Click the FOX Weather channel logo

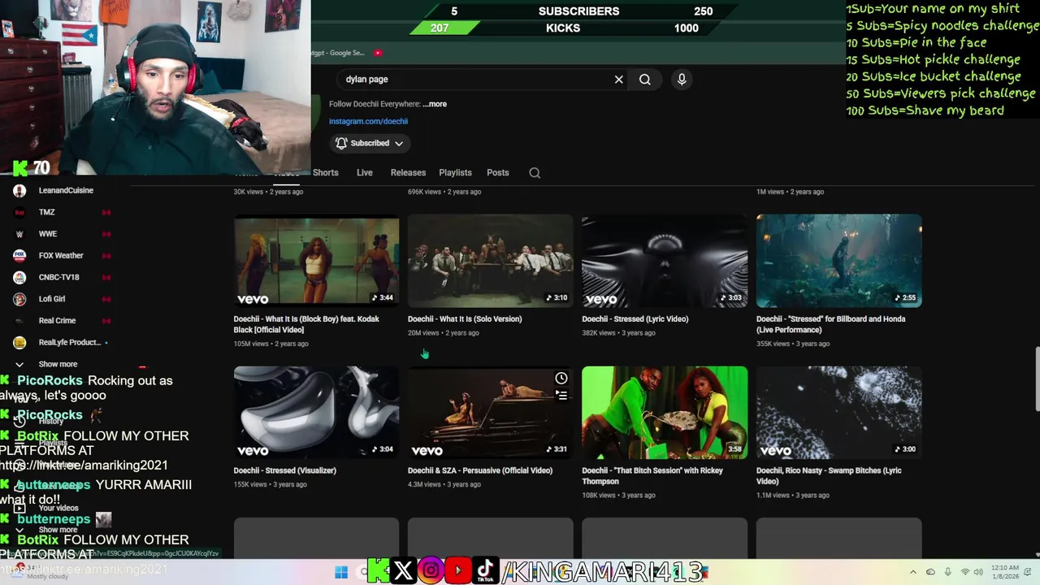pos(19,256)
